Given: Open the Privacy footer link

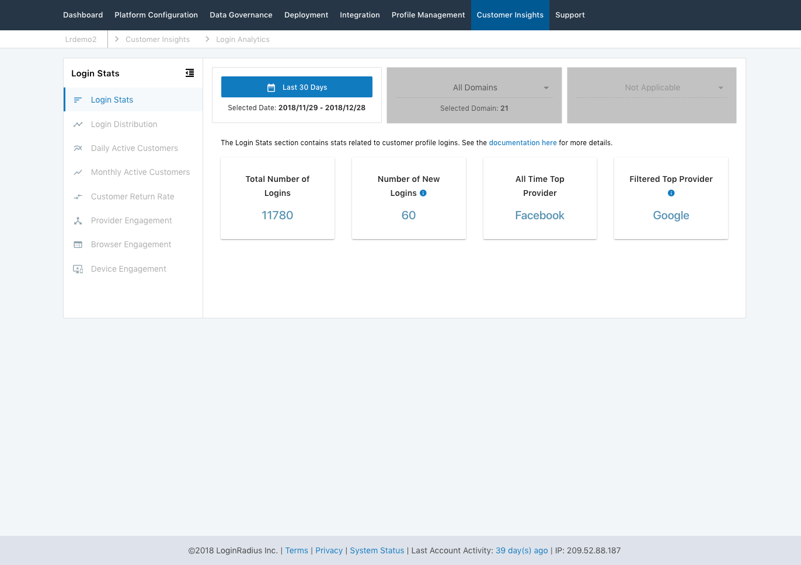Looking at the screenshot, I should (x=329, y=550).
